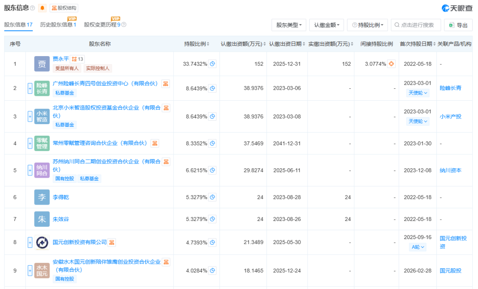Open related institution link 小米产投
The image size is (478, 289).
pyautogui.click(x=451, y=117)
